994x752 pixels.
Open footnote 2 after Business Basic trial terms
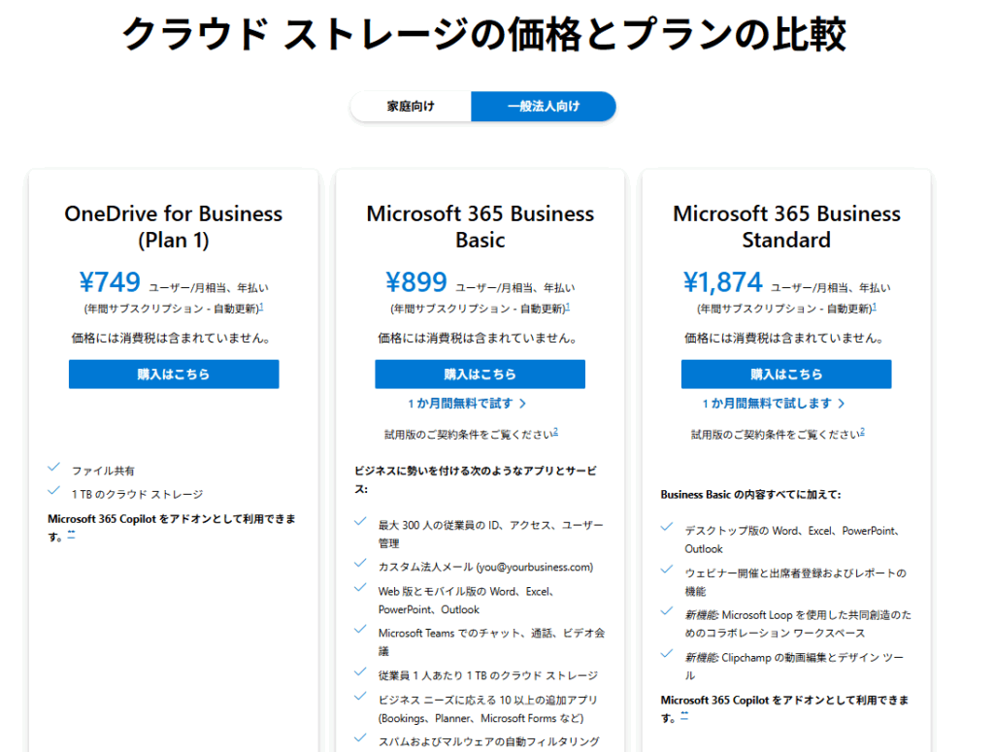point(556,432)
